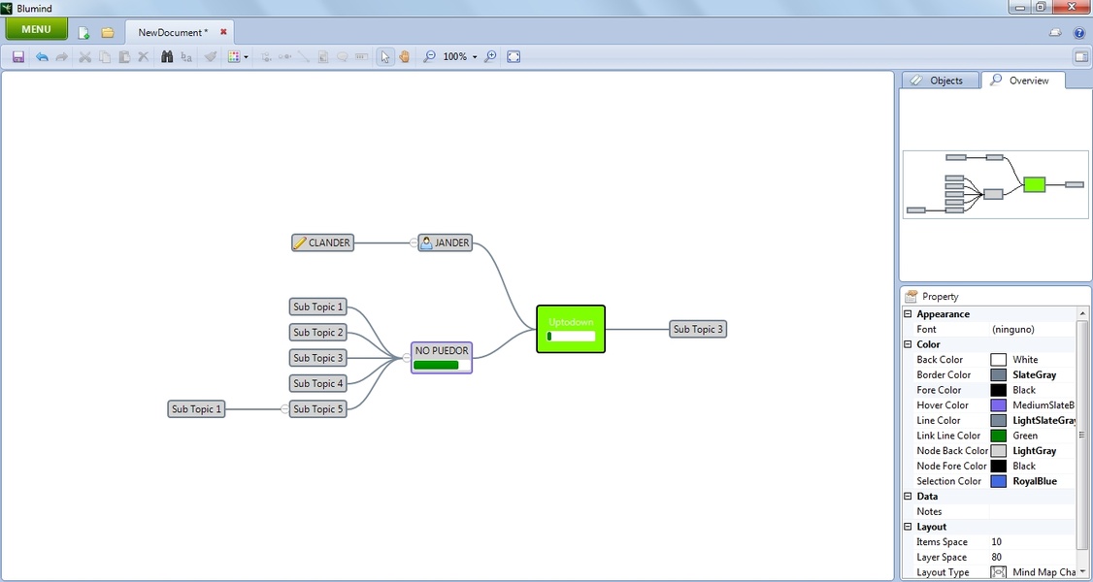
Task: Activate the arrow pointer selection mode
Action: click(385, 57)
